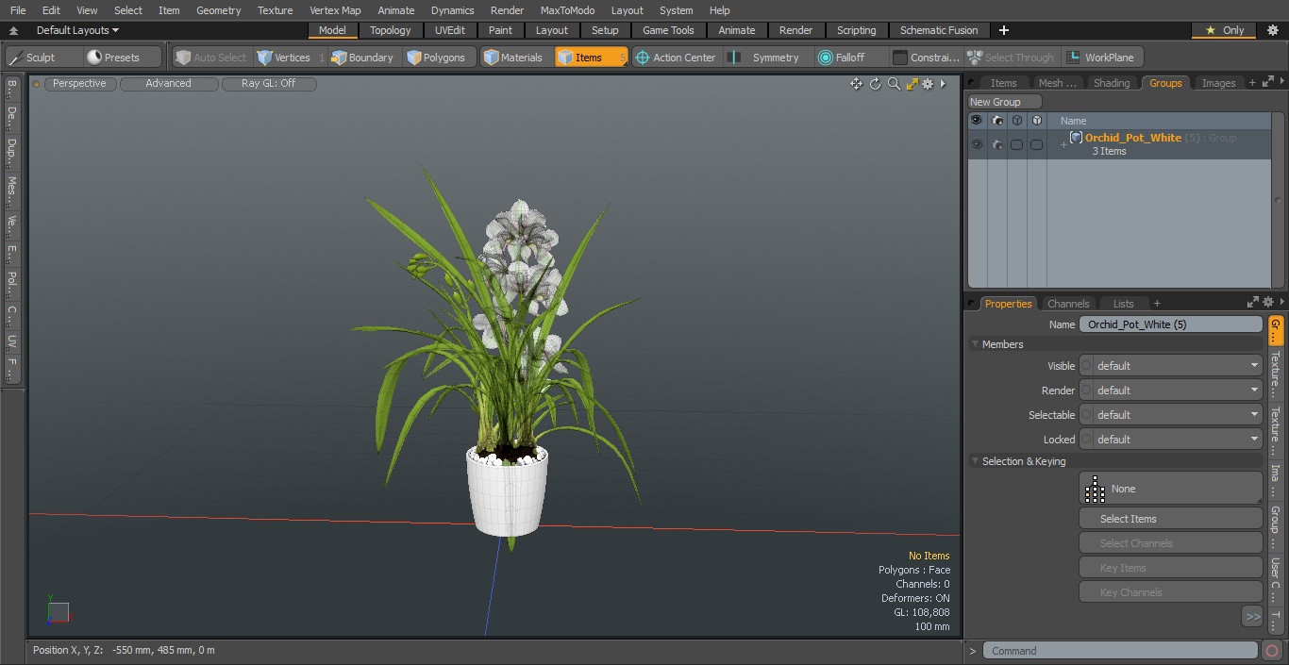This screenshot has height=665, width=1289.
Task: Toggle the Only star button
Action: [x=1224, y=30]
